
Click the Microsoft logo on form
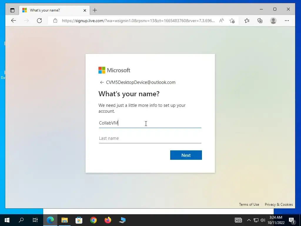point(114,70)
